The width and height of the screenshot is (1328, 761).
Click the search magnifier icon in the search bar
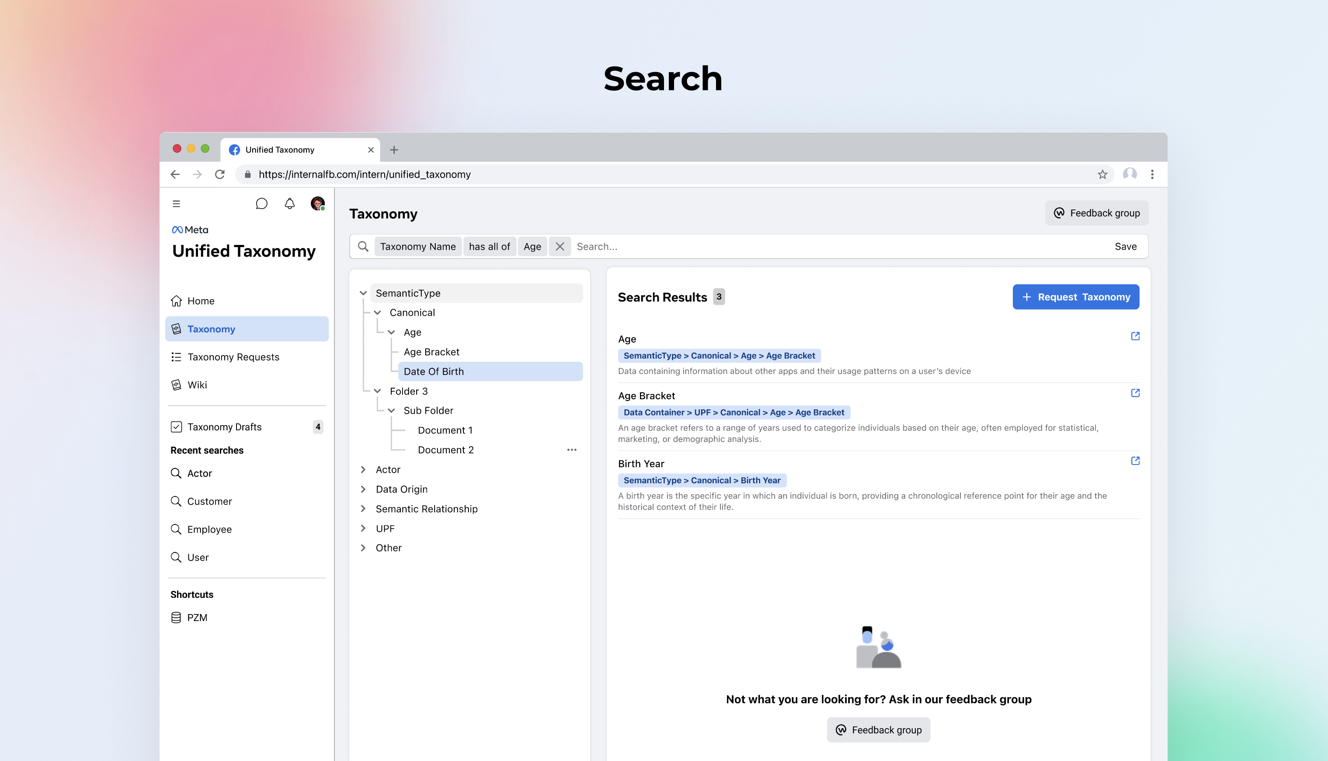click(x=363, y=246)
